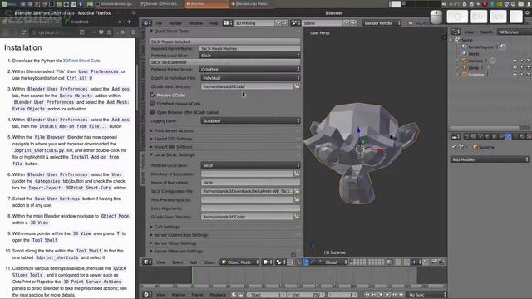Browse for Slic3r Configuration File
Viewport: 532px width, 299px height.
297,191
